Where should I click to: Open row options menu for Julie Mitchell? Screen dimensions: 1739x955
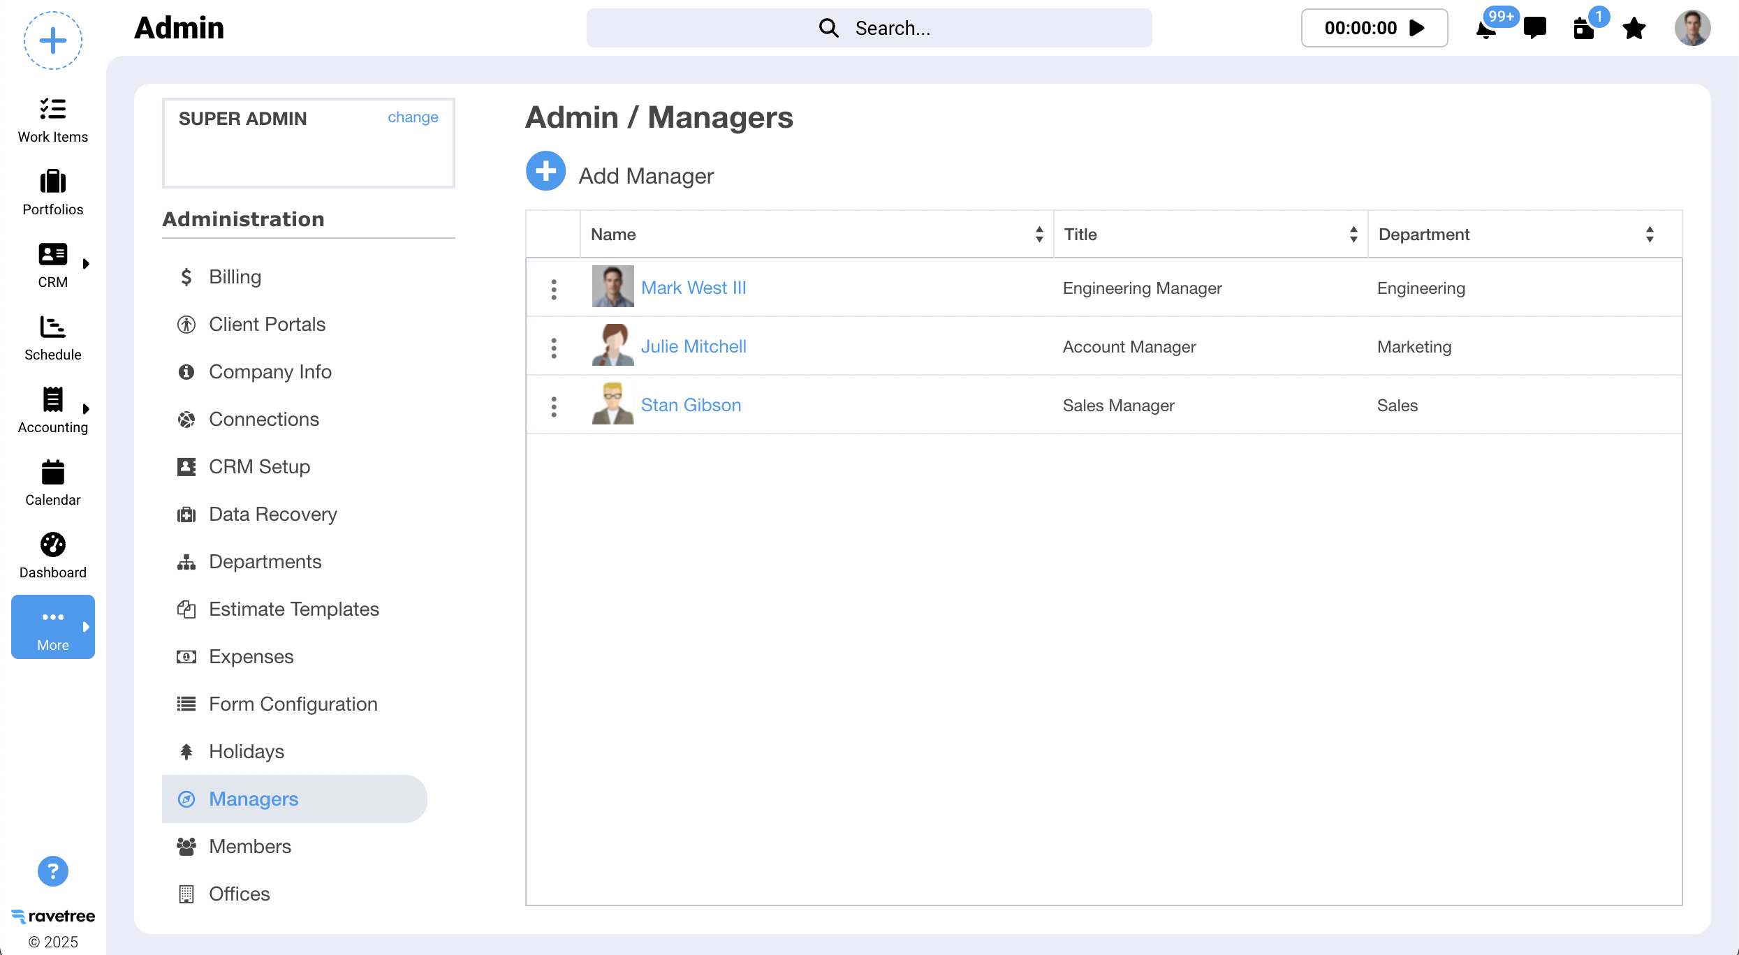554,348
